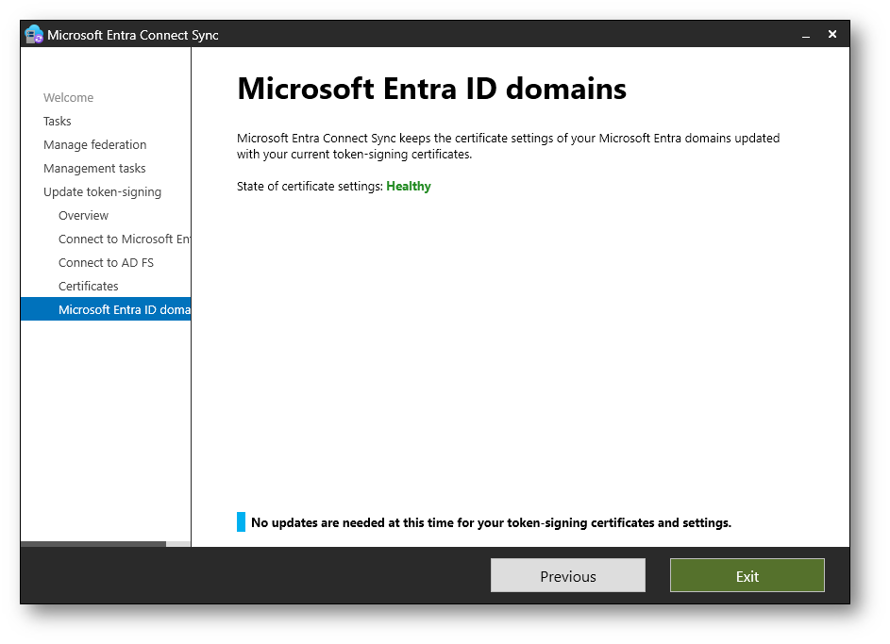This screenshot has height=644, width=890.
Task: Navigate to the Management tasks step
Action: point(94,169)
